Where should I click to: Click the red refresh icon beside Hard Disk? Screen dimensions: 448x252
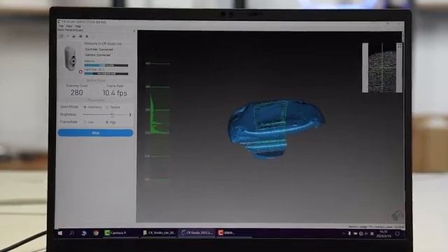coord(80,71)
